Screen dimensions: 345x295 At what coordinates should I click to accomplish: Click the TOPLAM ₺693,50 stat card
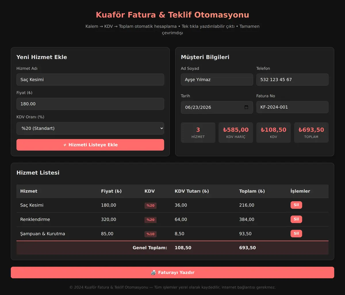pos(311,133)
